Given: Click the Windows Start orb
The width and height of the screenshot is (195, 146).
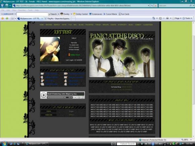Looking at the screenshot, I should pos(4,144).
